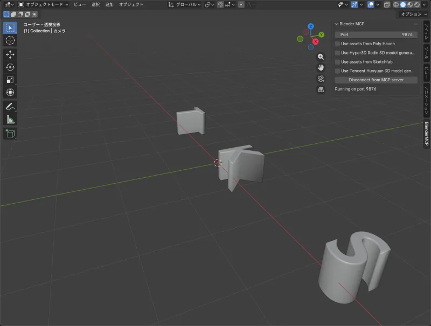Click the pan hand viewport icon
431x326 pixels.
coord(321,67)
